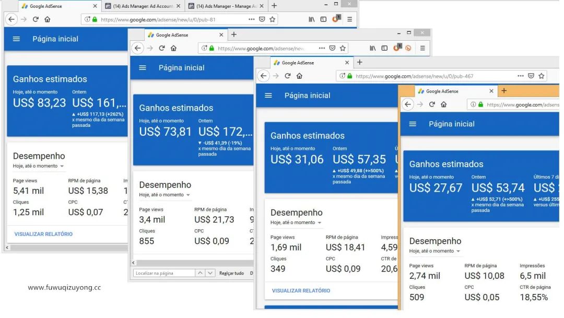Click home icon in the pub-467 window
Viewport: 564px width, 318px height.
point(300,76)
